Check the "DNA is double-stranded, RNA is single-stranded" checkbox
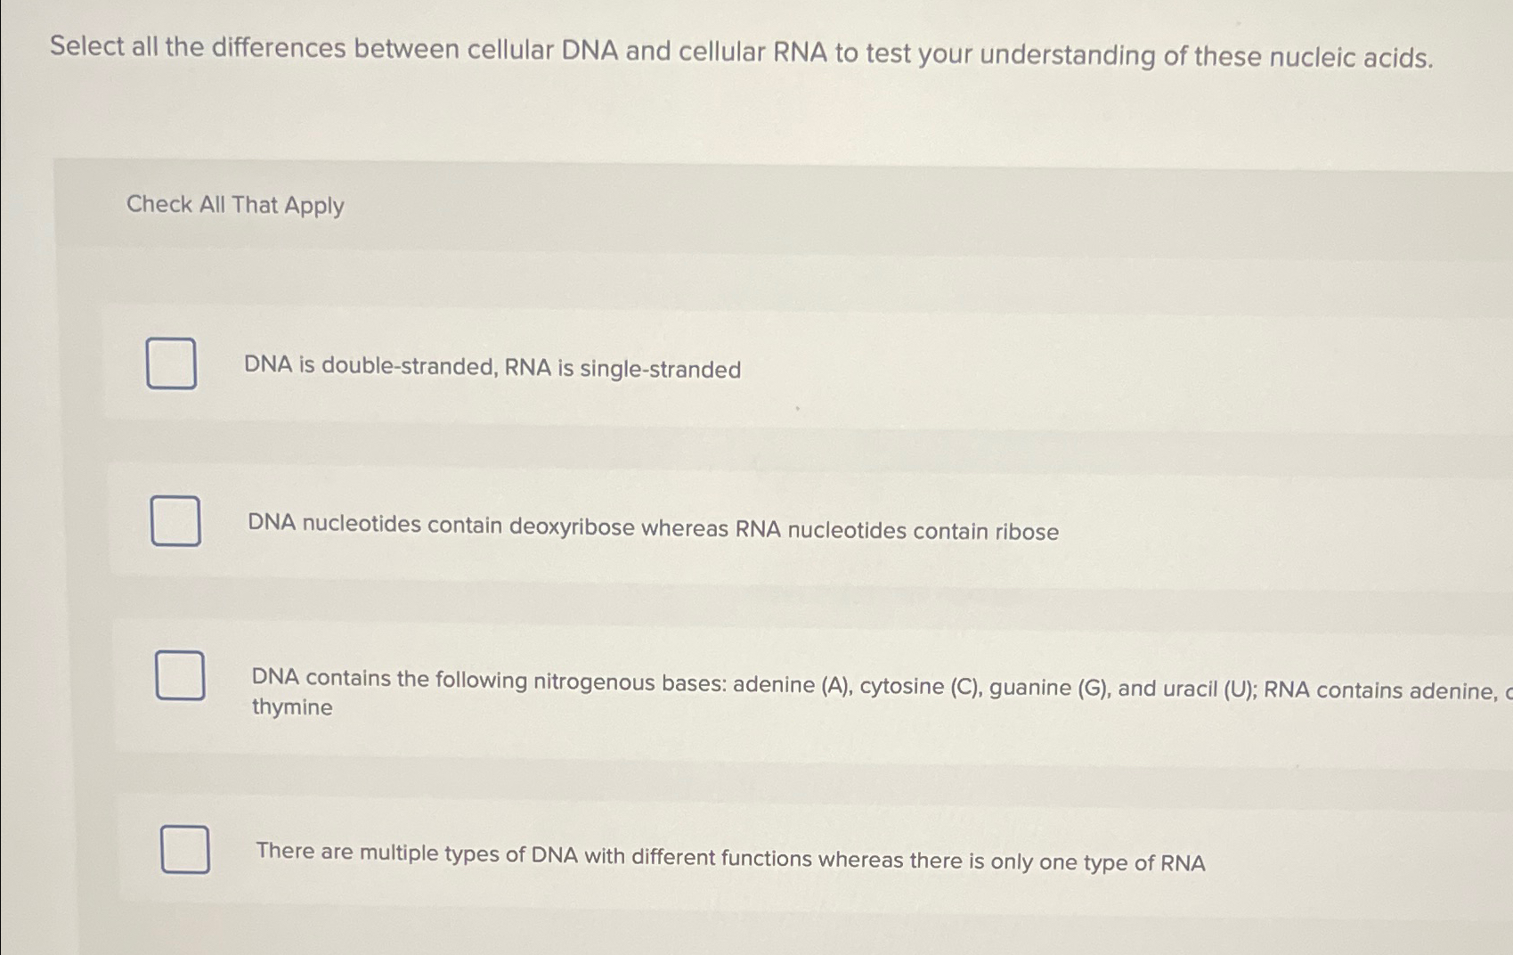 (x=173, y=364)
